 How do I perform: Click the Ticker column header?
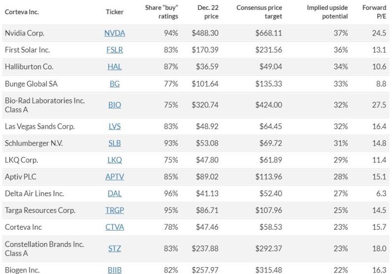pos(114,12)
